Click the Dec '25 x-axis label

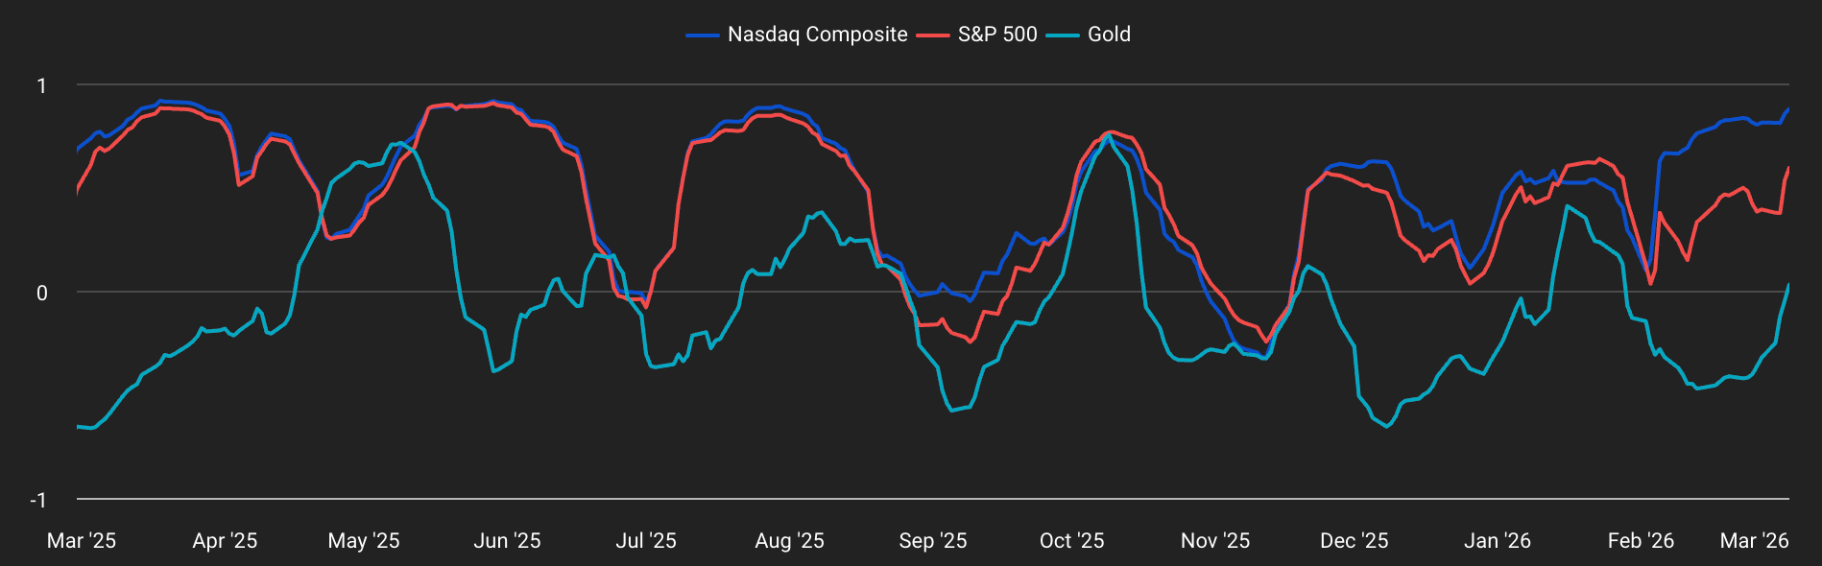[1354, 541]
